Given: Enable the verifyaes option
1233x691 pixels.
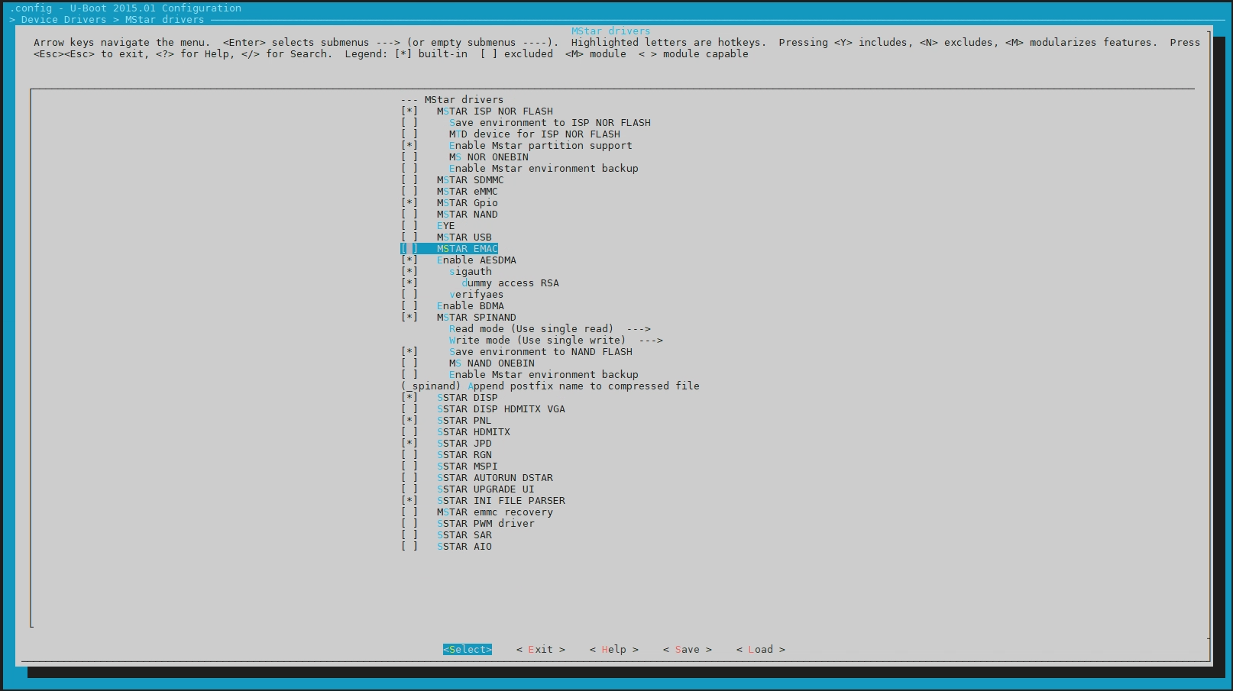Looking at the screenshot, I should [452, 295].
